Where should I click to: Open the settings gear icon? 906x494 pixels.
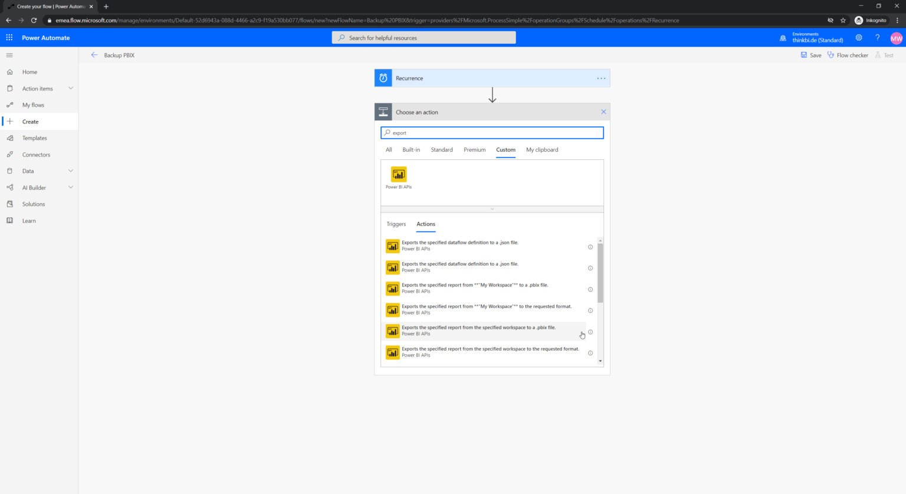859,38
